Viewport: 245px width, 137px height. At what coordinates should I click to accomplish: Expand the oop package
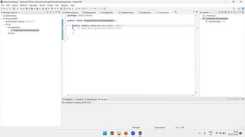(7, 33)
